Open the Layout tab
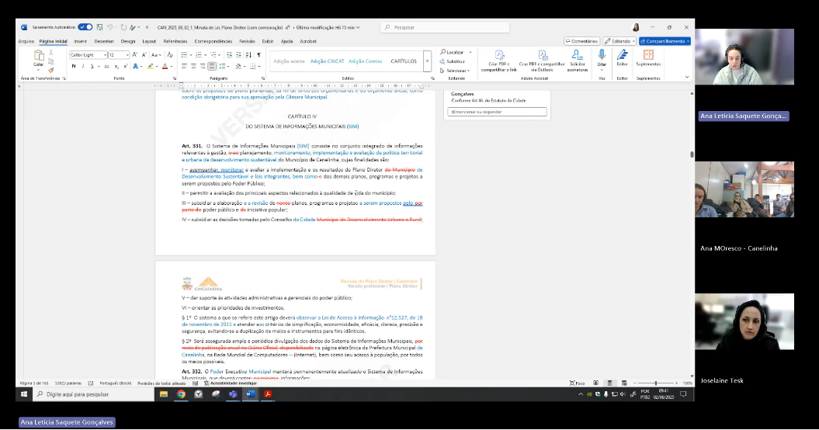819x430 pixels. pos(149,41)
